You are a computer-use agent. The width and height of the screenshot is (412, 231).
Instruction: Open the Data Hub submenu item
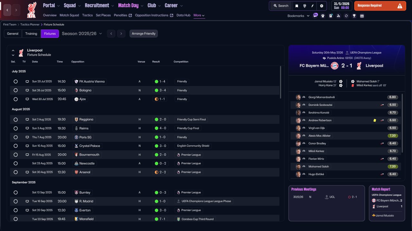pyautogui.click(x=183, y=15)
